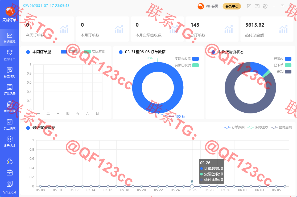Toggle 订单数据 legend in 30-day chart

click(x=234, y=127)
